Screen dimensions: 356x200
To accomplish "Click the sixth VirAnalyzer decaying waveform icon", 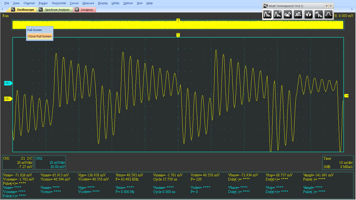I will (318, 15).
